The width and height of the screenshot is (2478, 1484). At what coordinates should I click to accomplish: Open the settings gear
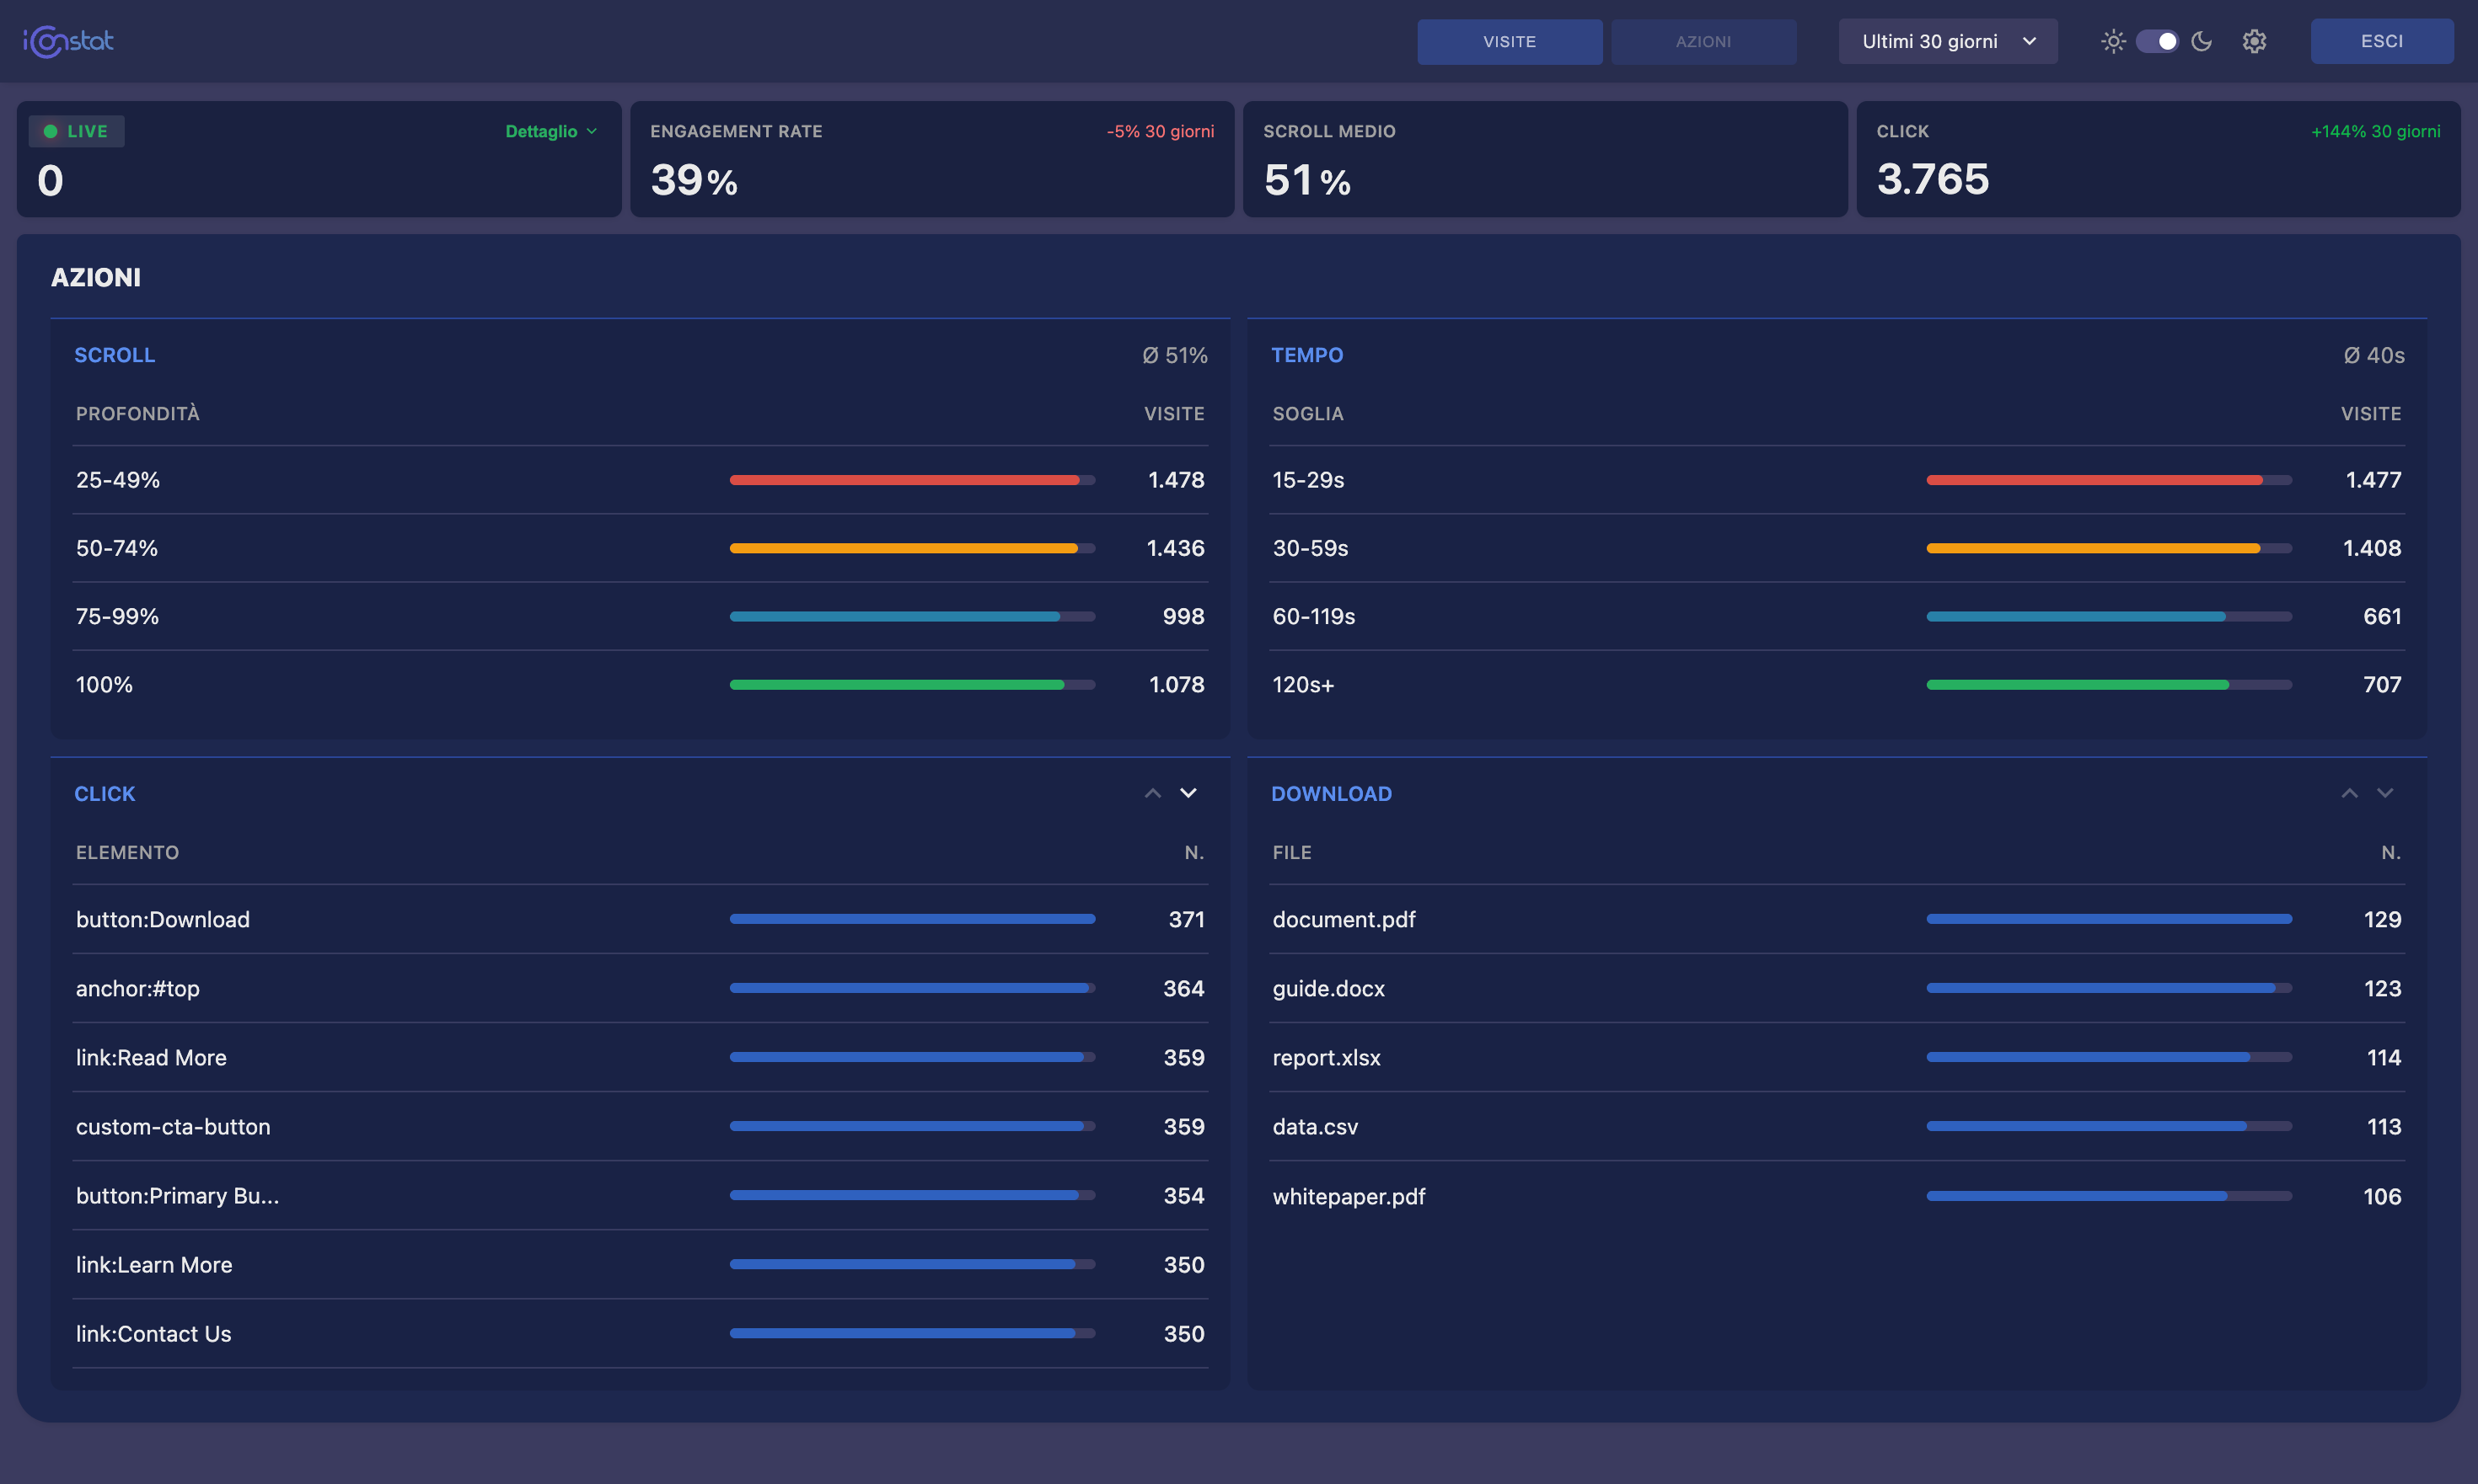click(x=2254, y=41)
